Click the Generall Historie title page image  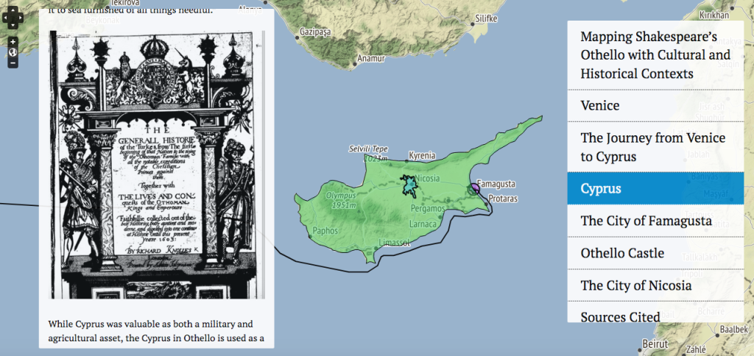pos(157,165)
